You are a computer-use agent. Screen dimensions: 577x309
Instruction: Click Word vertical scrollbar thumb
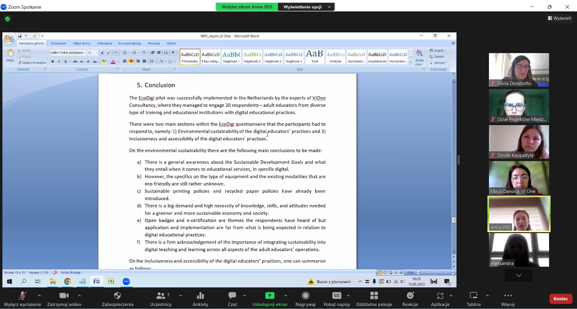tap(454, 220)
